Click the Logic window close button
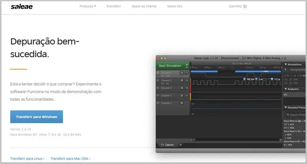307x164 pixels. point(158,58)
